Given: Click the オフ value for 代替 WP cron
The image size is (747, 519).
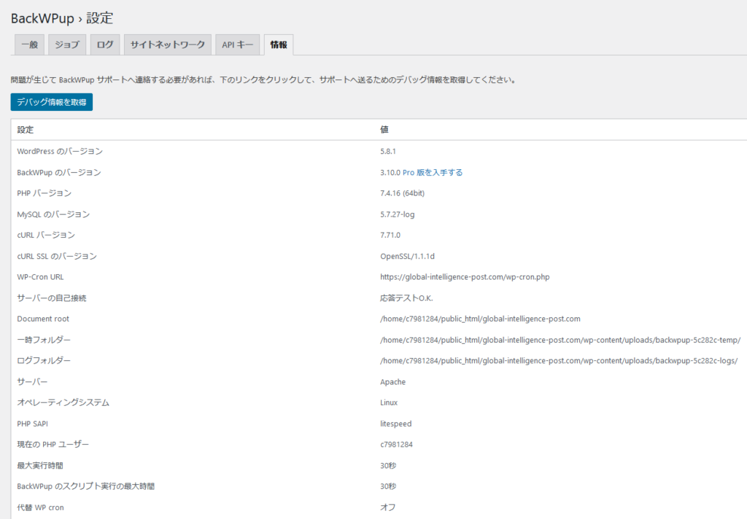Looking at the screenshot, I should point(388,507).
